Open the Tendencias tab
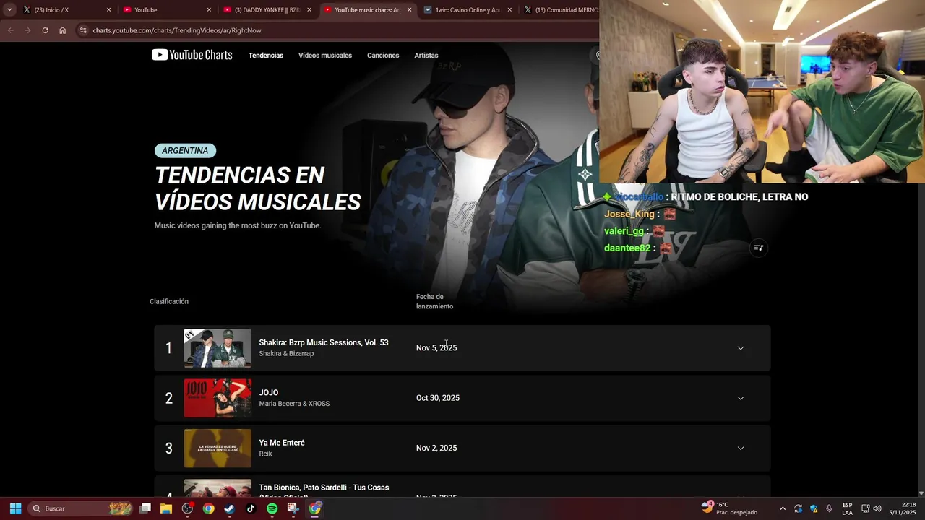This screenshot has width=925, height=520. [266, 56]
